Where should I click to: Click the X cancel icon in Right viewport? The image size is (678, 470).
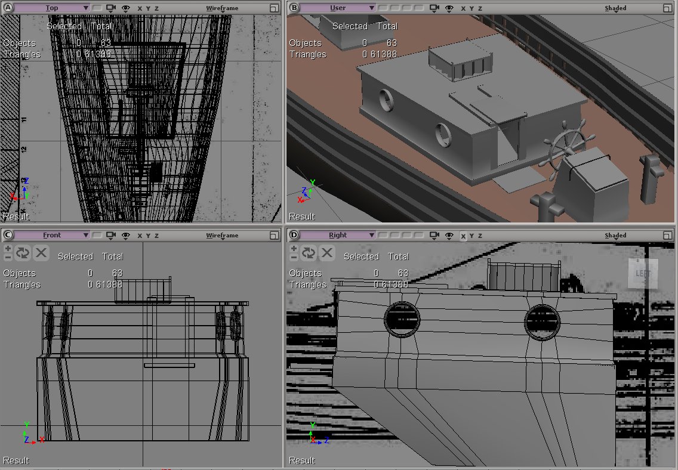326,253
